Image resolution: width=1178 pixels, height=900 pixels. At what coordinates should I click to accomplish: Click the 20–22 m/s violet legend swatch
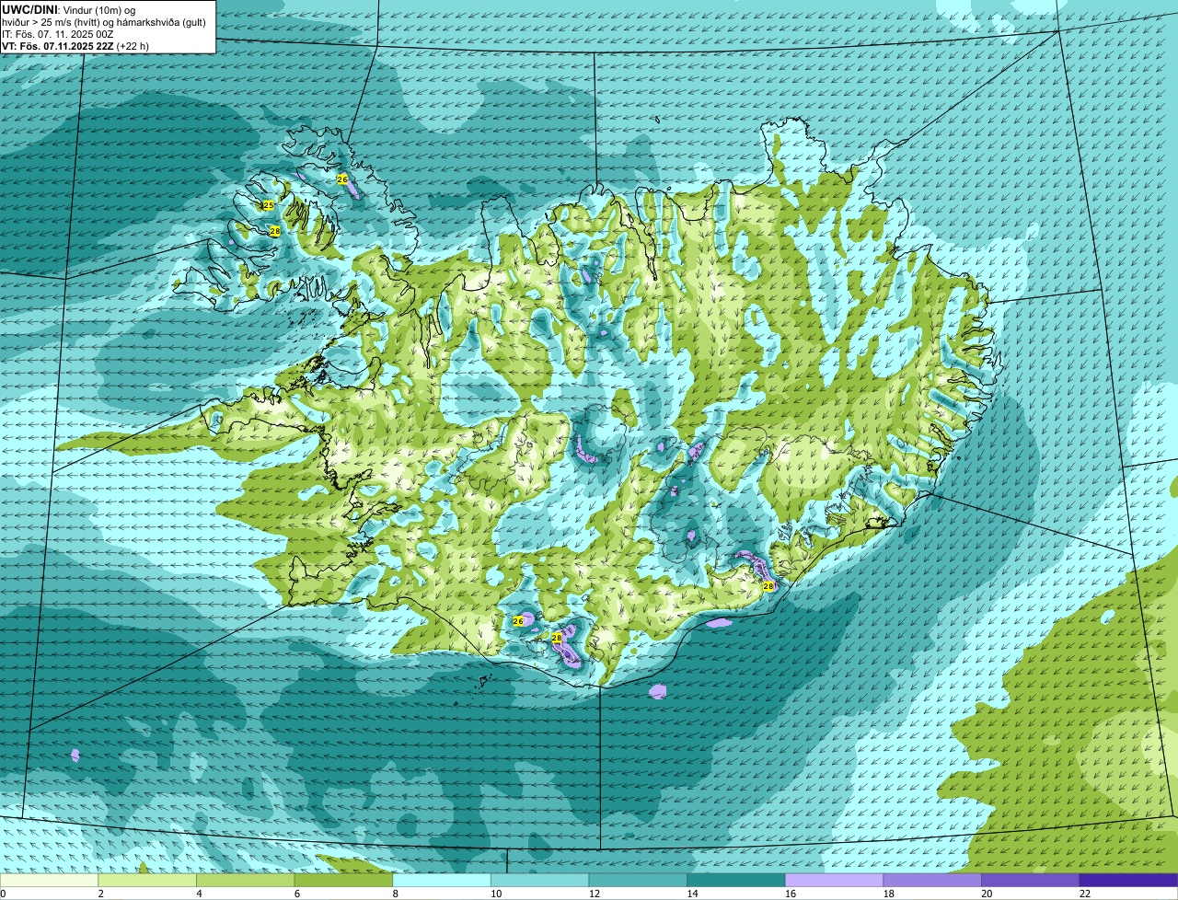(1030, 880)
